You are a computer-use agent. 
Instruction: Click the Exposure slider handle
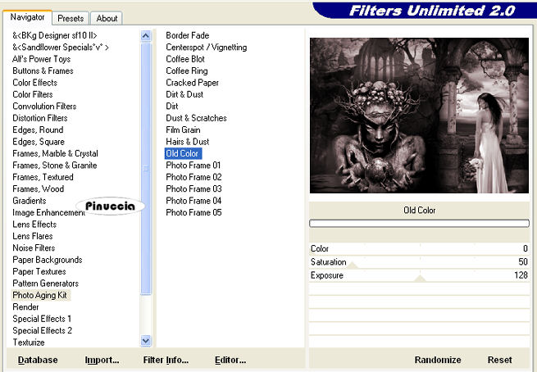[420, 279]
